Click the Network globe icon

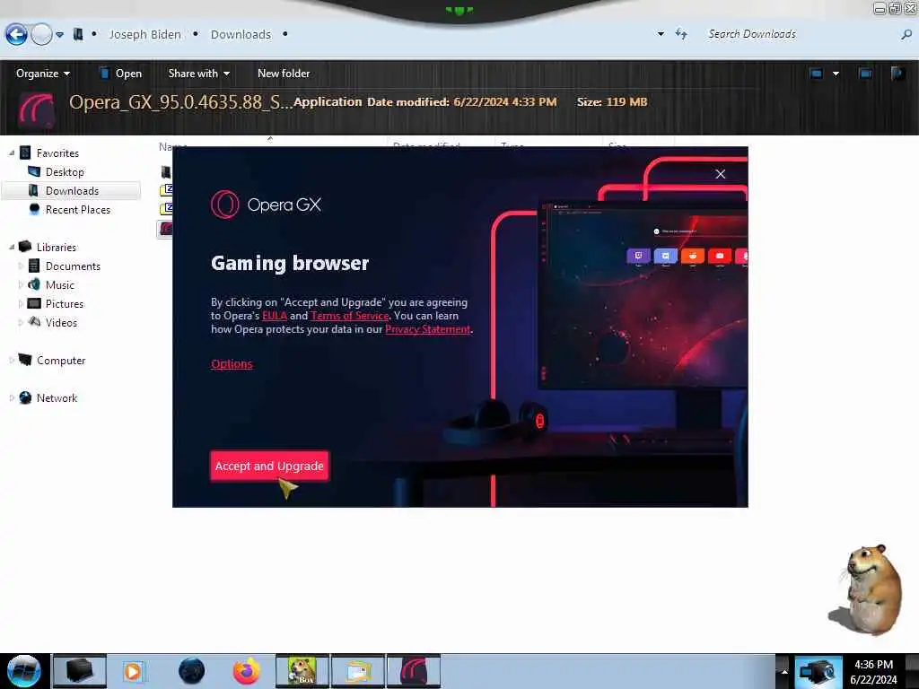point(25,397)
